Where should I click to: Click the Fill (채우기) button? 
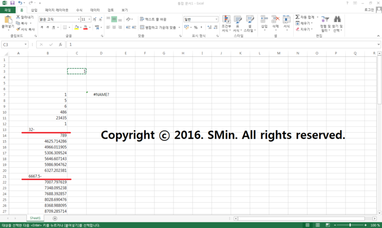[304, 23]
